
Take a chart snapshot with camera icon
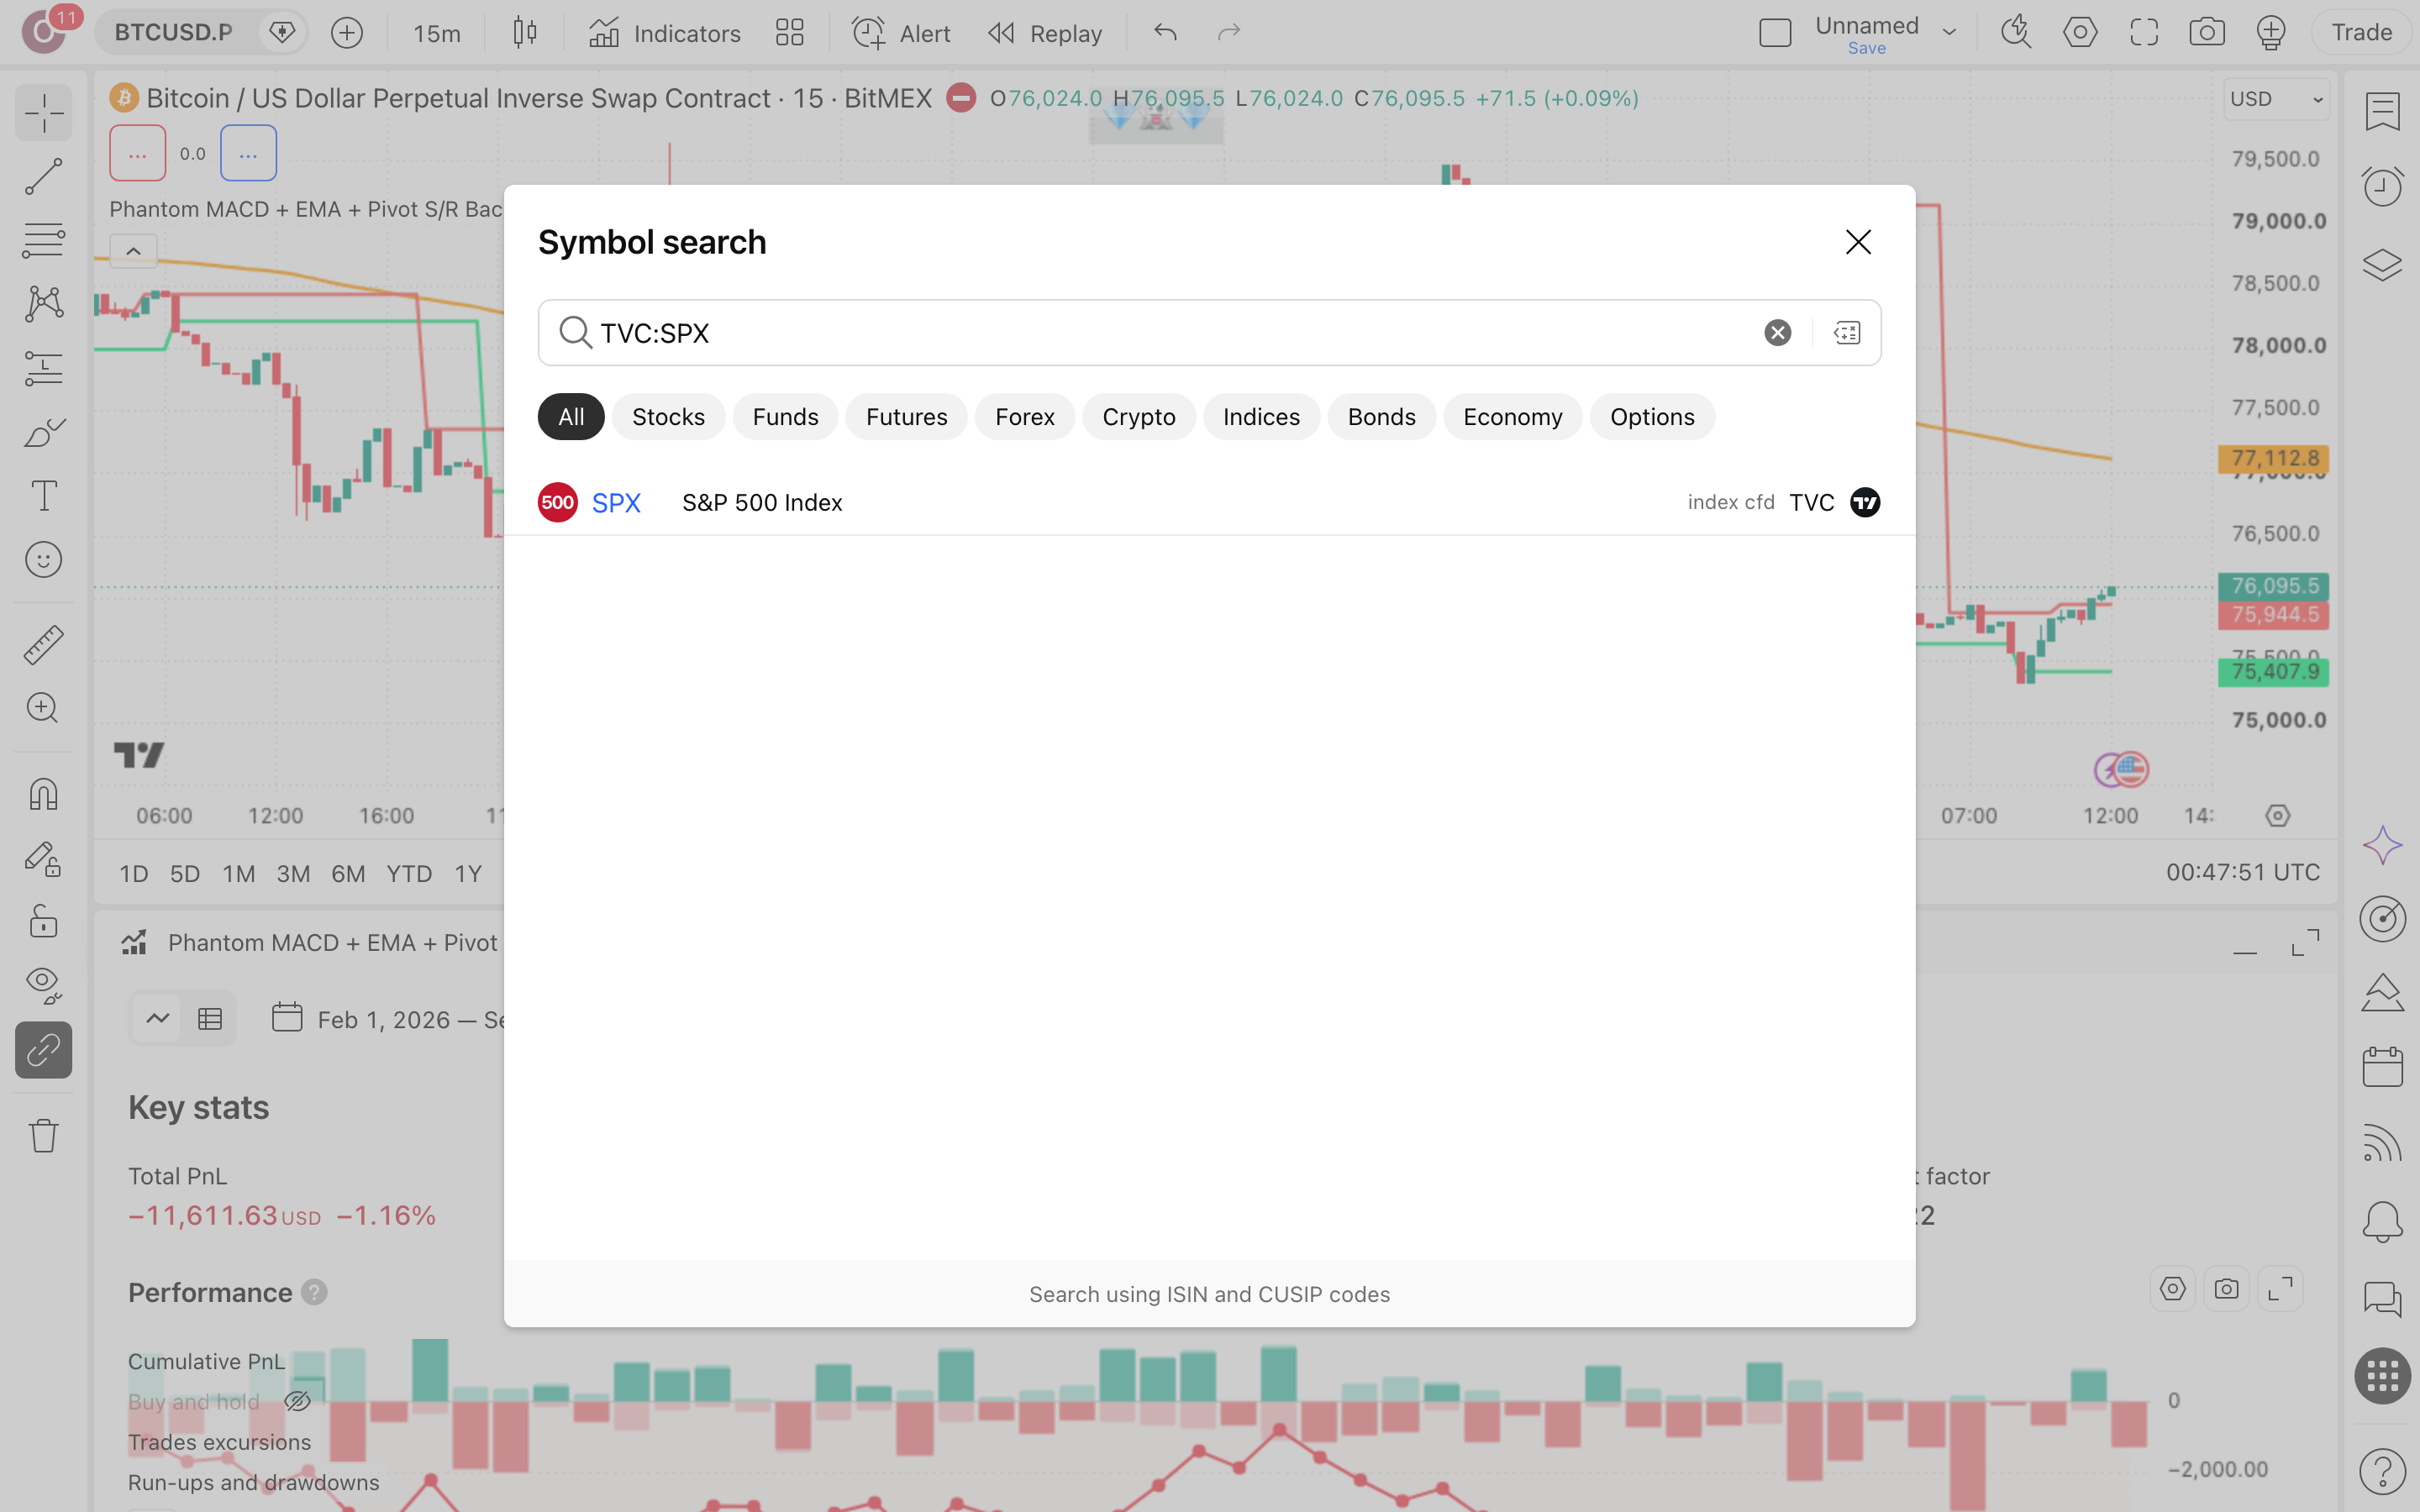(2207, 33)
